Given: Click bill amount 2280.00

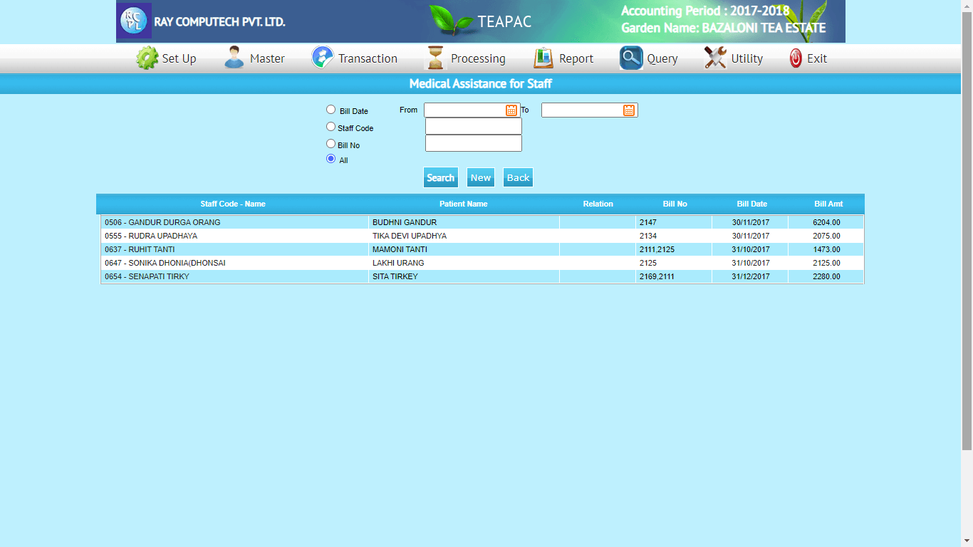Looking at the screenshot, I should (826, 276).
